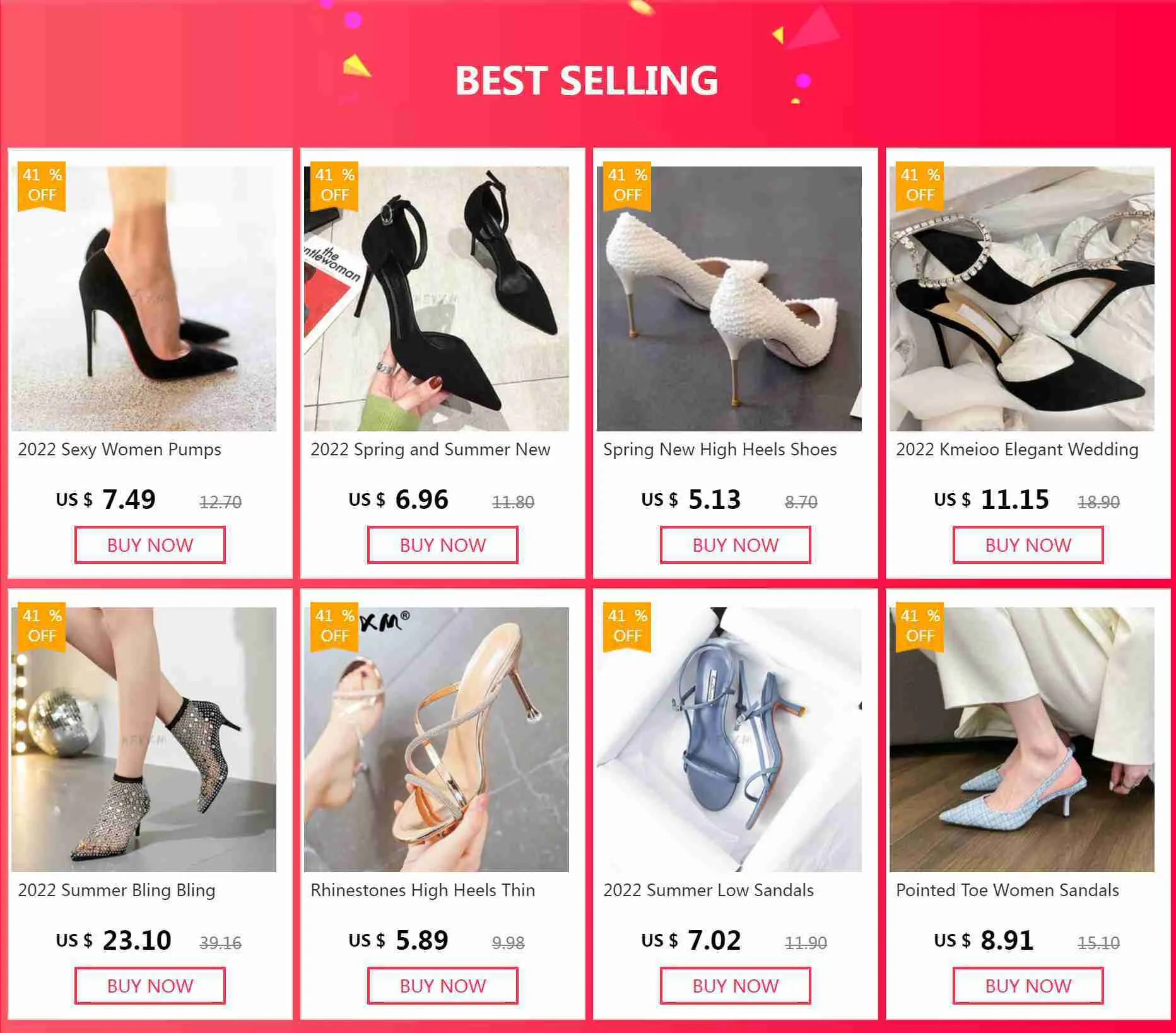
Task: Open the Rhinestones High Heels Thin title
Action: (423, 890)
